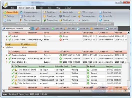Select 'Verify that c:\vc_t' description cell
Viewport: 132px width, 98px height.
35,40
